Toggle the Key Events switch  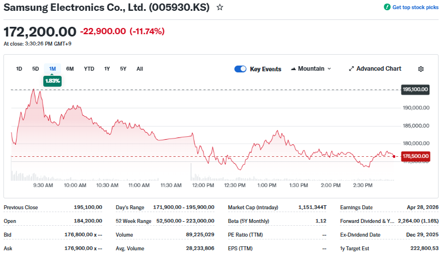(x=240, y=69)
